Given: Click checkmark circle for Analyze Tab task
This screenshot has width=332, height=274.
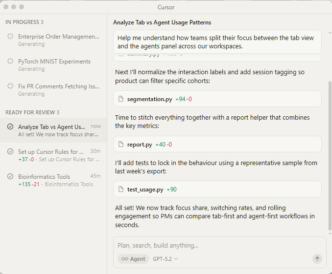Looking at the screenshot, I should tap(10, 126).
